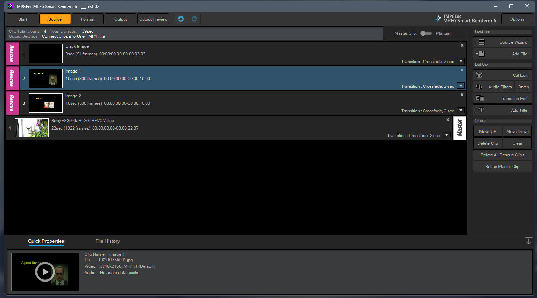
Task: Switch to the Format stage
Action: coord(88,19)
